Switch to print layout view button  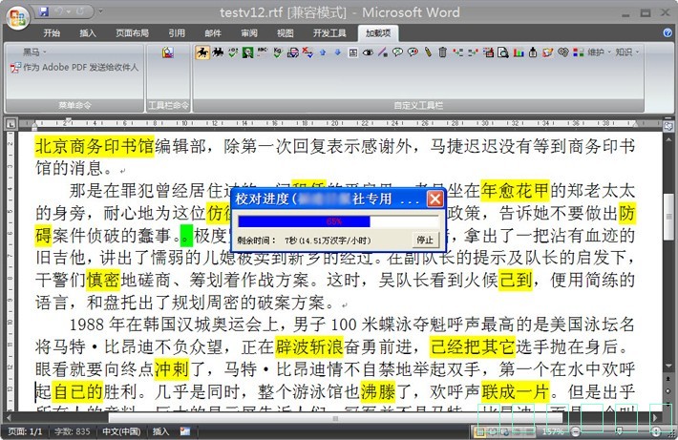click(479, 431)
